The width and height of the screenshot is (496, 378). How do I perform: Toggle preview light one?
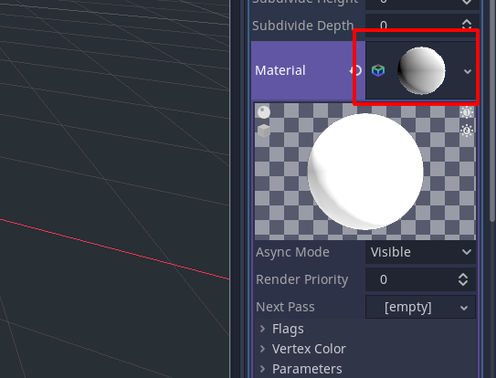click(x=467, y=112)
